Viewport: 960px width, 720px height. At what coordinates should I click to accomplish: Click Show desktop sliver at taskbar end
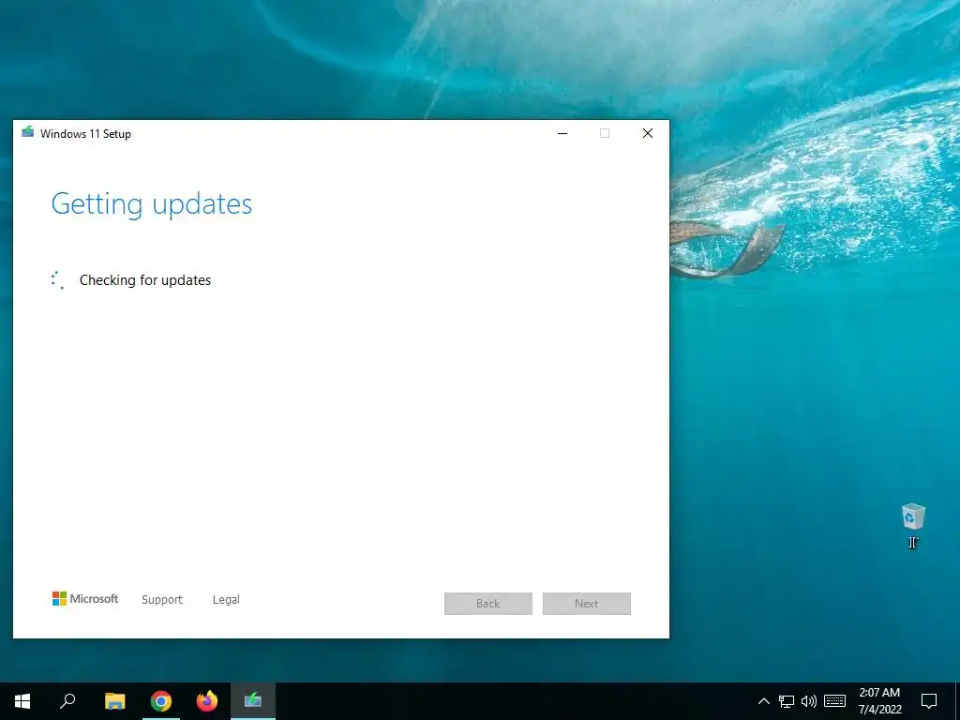[x=957, y=701]
